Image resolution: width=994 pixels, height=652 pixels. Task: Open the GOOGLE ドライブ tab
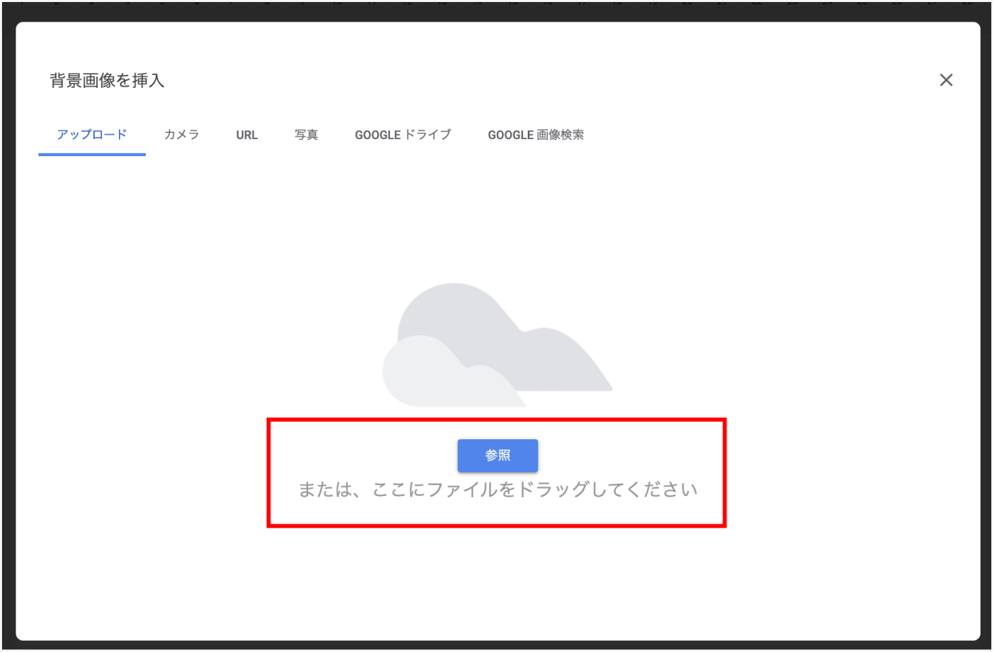click(x=403, y=135)
